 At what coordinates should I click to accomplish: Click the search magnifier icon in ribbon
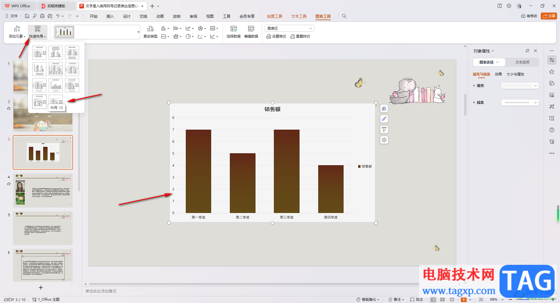pyautogui.click(x=344, y=16)
